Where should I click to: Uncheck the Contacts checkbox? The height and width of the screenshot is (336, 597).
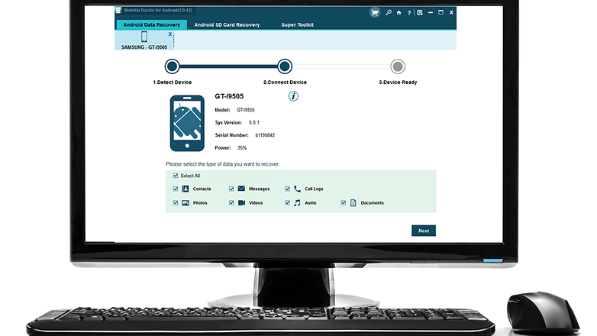[176, 189]
